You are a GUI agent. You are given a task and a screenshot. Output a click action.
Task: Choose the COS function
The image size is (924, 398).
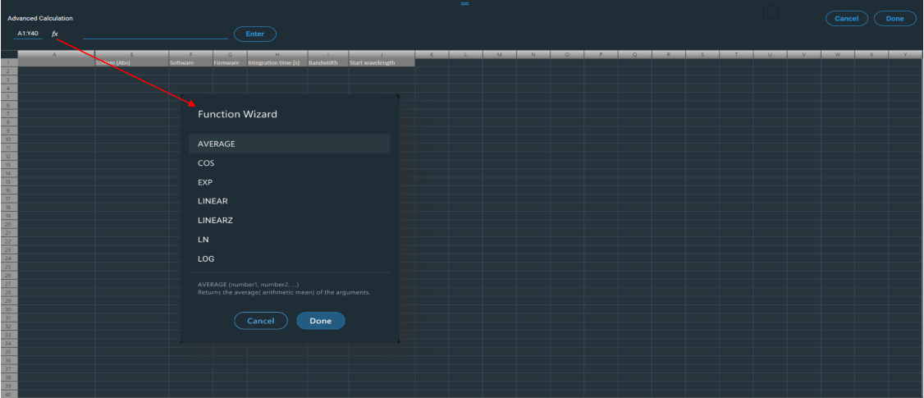click(x=289, y=163)
